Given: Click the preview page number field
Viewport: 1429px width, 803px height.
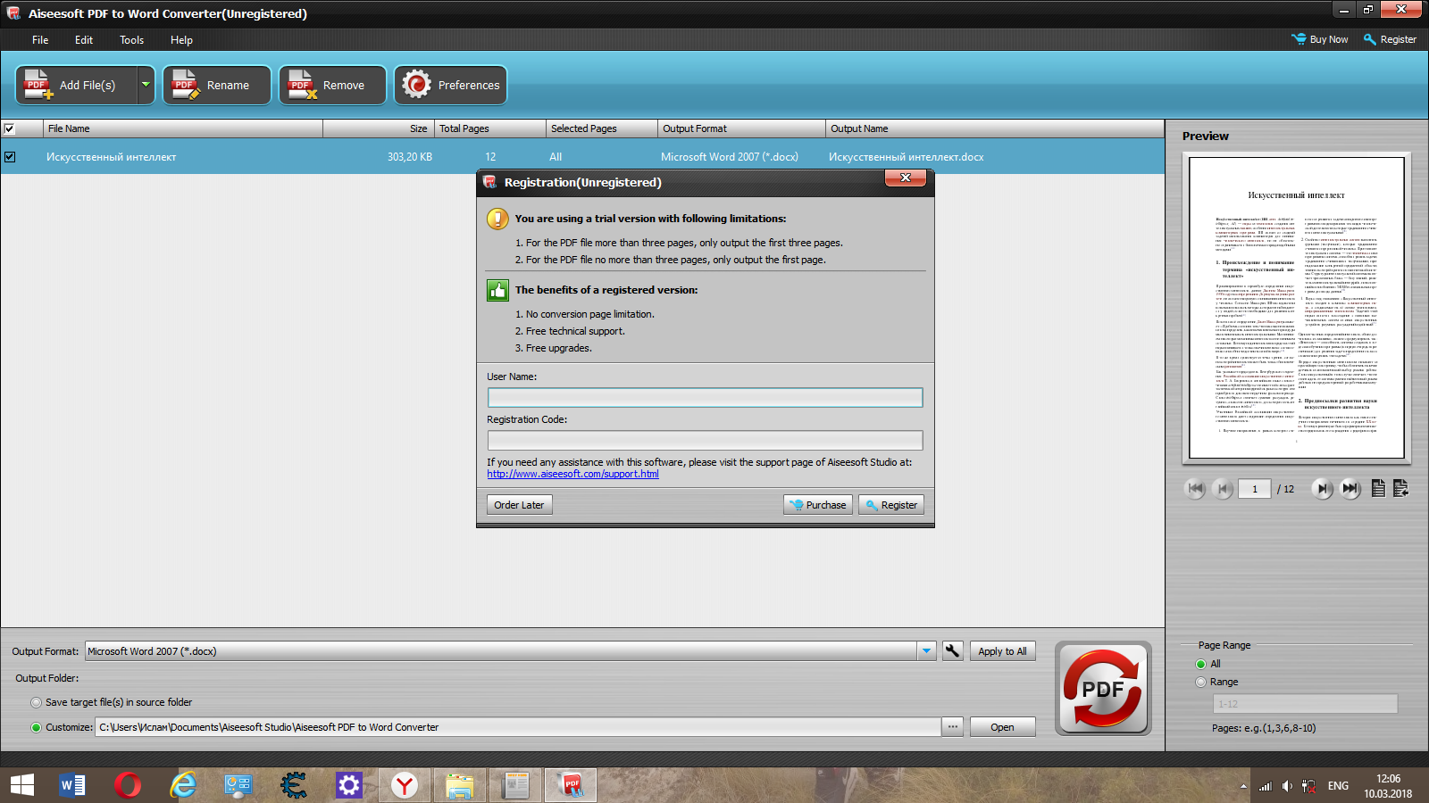Looking at the screenshot, I should [x=1255, y=489].
